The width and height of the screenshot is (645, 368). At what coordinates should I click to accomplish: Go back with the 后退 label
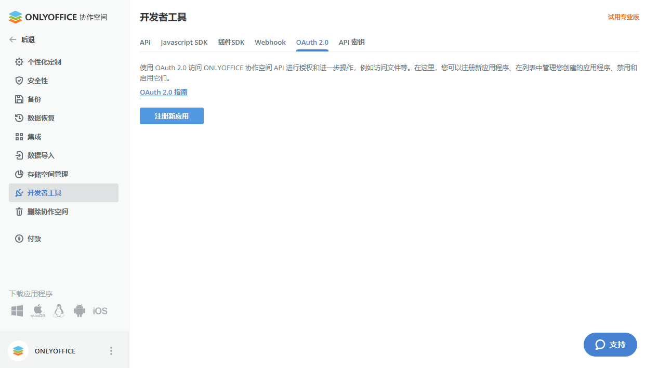point(28,40)
